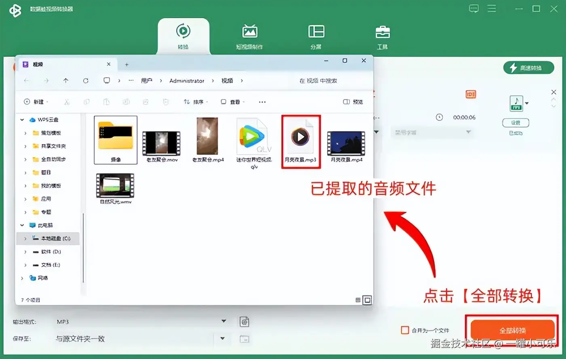
Task: Click the 设置 button under the MP3 icon
Action: [x=515, y=122]
